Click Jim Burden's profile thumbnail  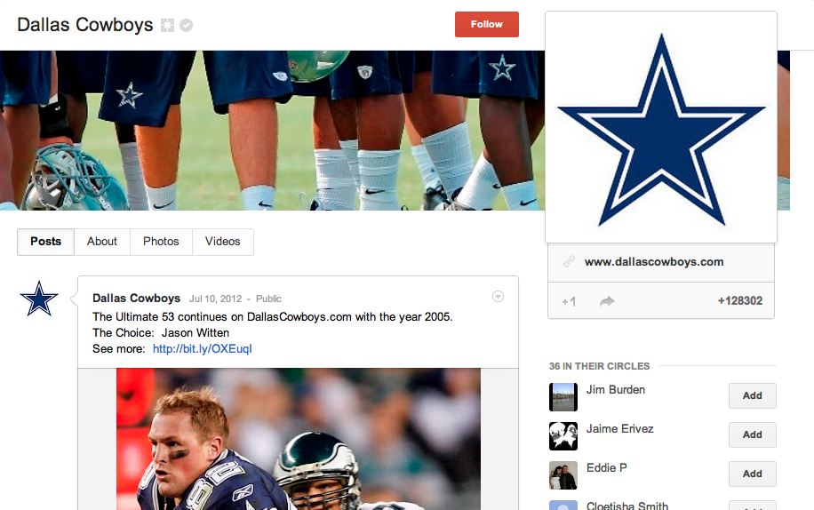tap(563, 397)
